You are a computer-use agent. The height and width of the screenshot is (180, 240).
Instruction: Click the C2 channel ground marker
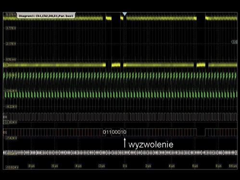6,122
